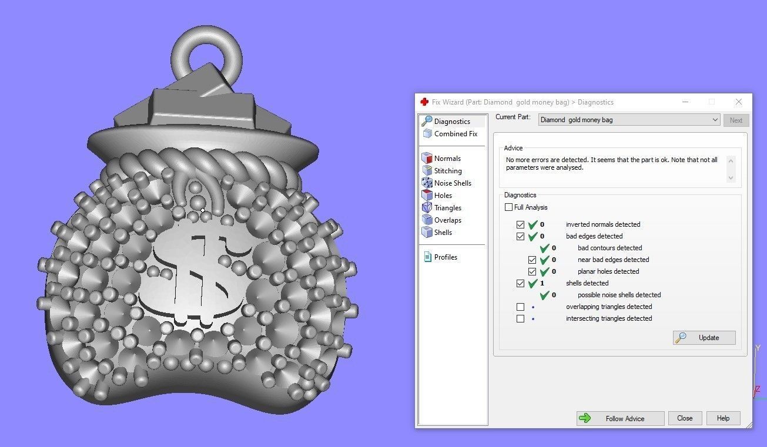The image size is (767, 447).
Task: Open the Diagnostics page in Fix Wizard
Action: point(451,121)
